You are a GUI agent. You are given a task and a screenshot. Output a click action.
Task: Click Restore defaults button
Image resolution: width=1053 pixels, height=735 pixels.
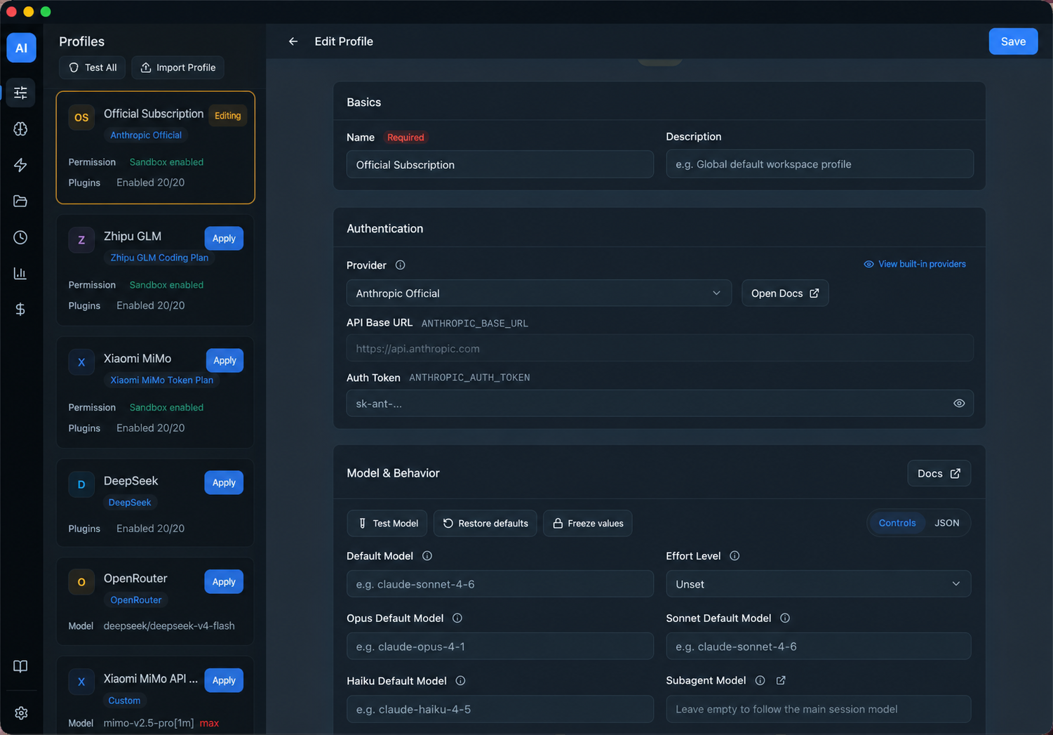(485, 524)
